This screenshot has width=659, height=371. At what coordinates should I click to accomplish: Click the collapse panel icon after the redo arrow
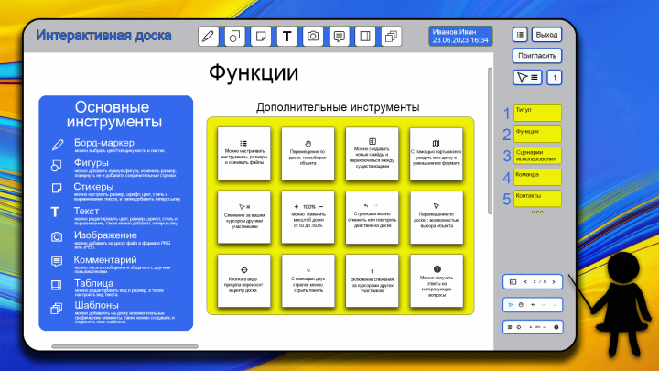point(556,305)
